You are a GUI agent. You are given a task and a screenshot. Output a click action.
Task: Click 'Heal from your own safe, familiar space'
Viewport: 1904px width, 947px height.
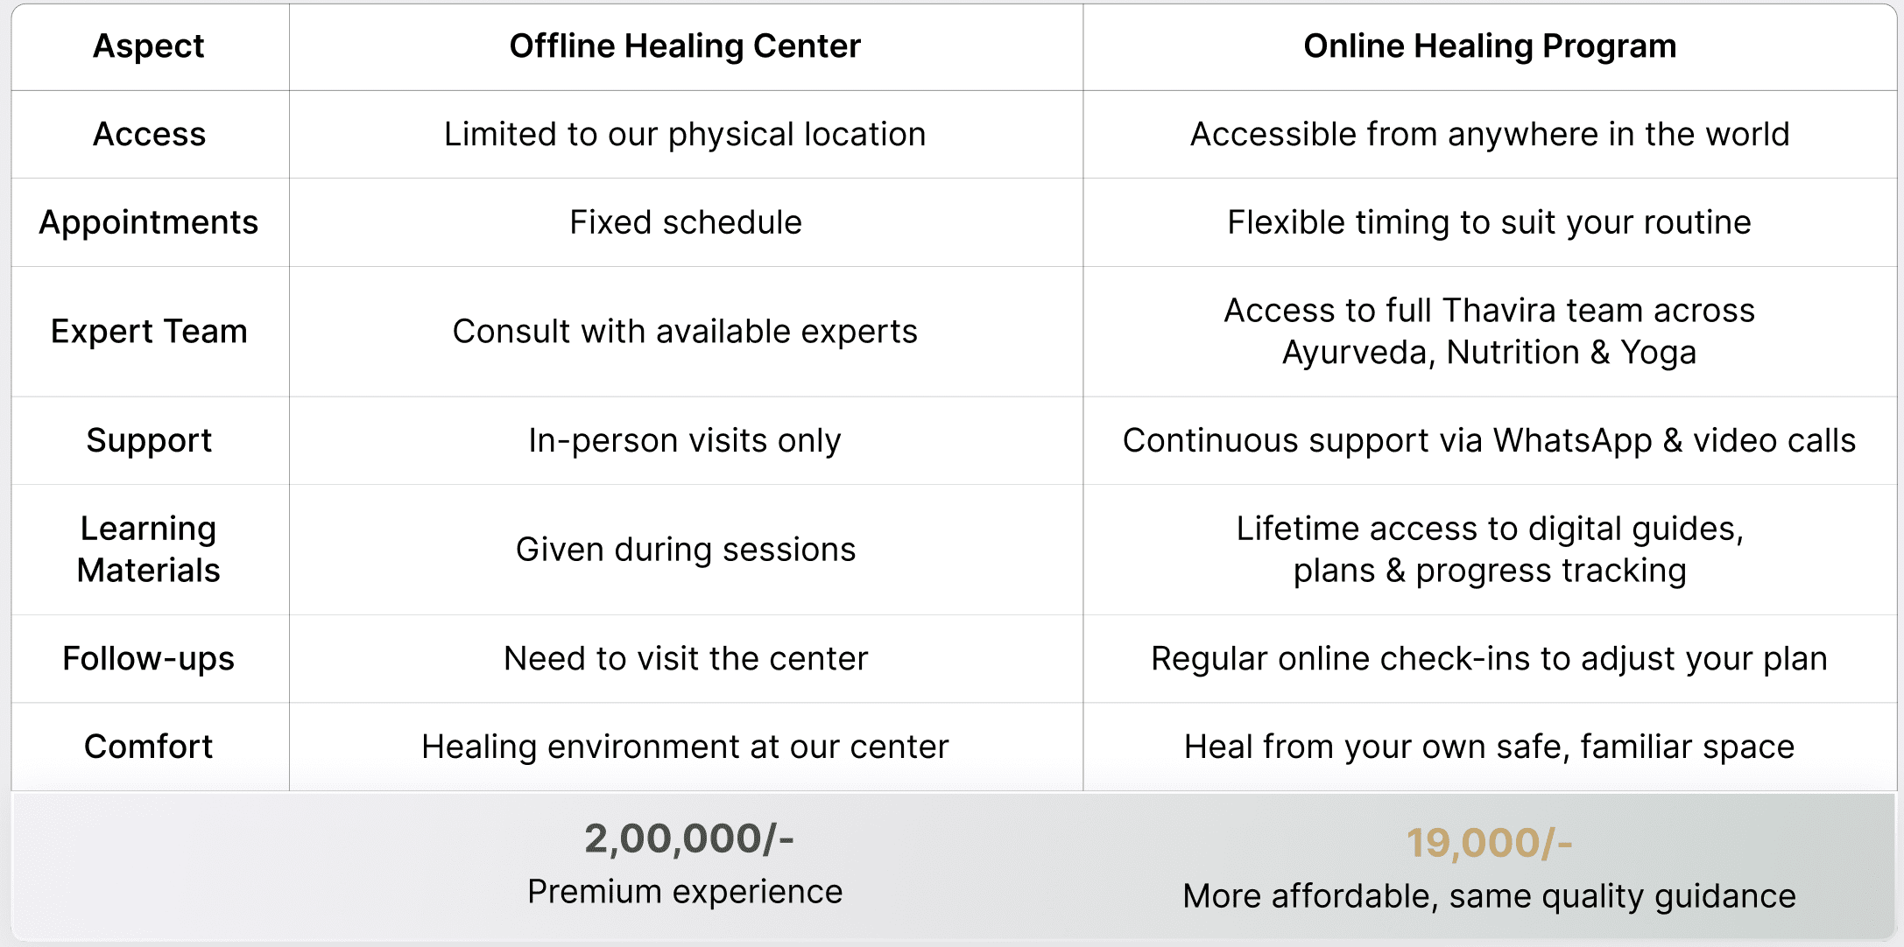point(1489,747)
